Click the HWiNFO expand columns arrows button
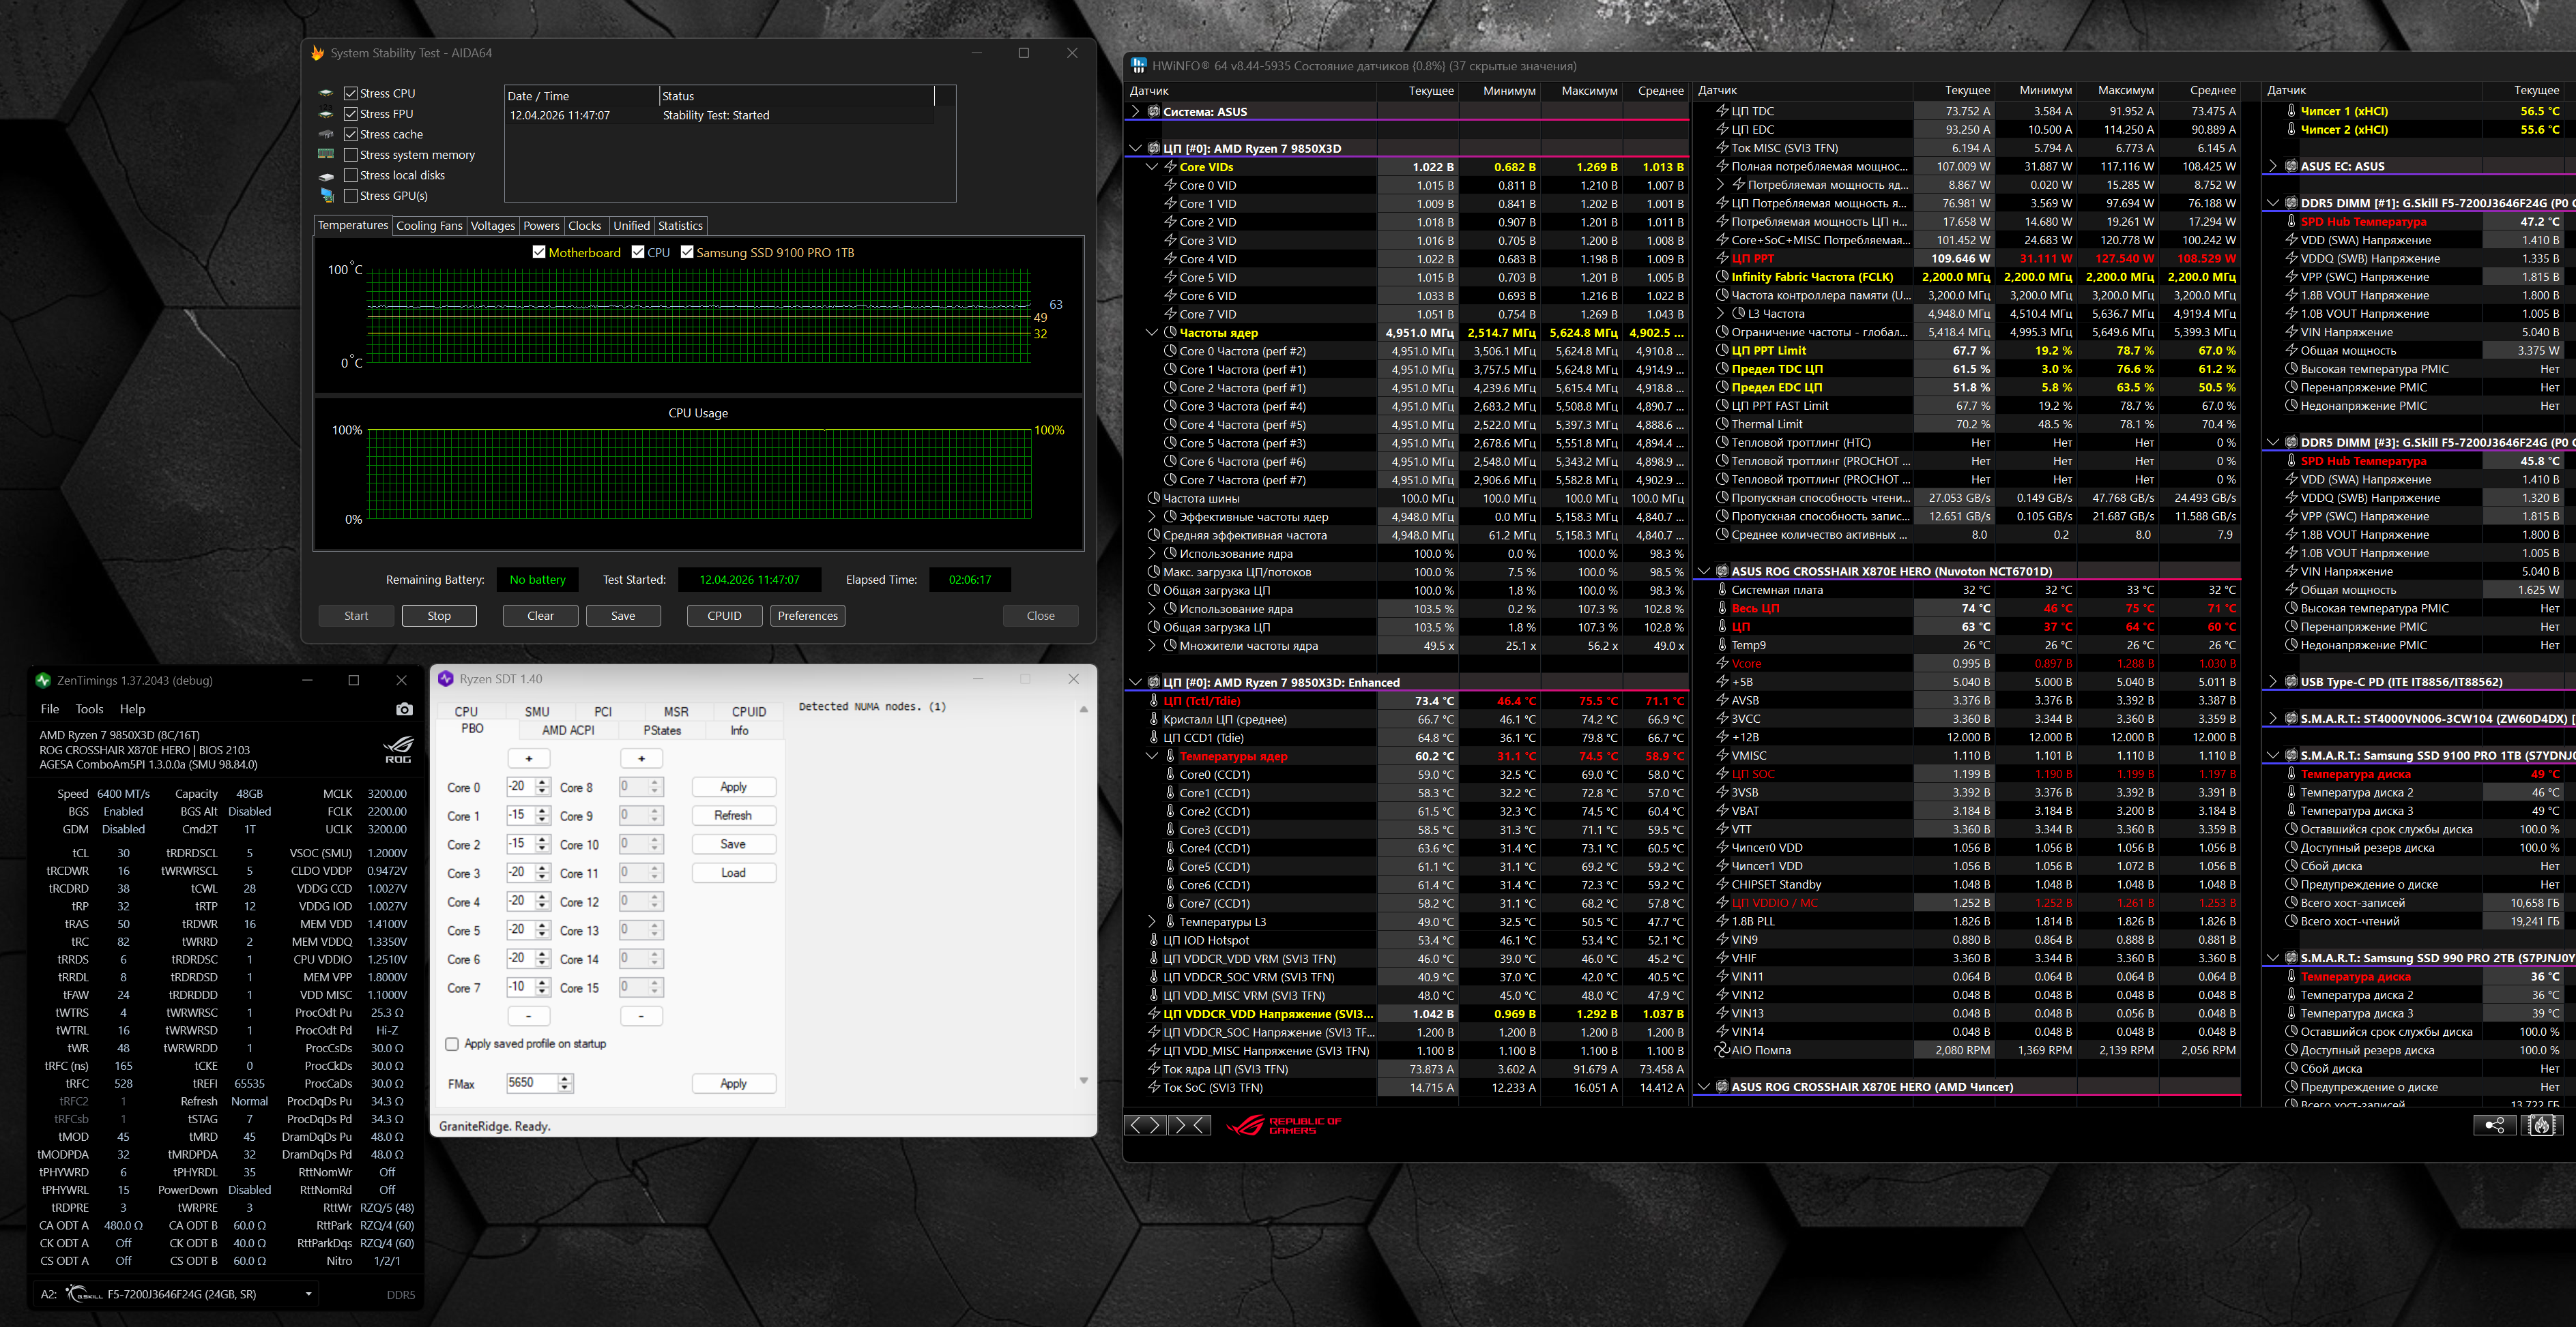 click(x=1145, y=1125)
